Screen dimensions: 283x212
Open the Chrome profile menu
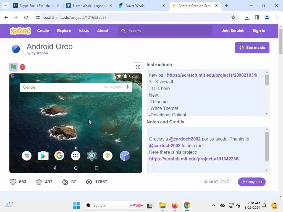[x=267, y=17]
